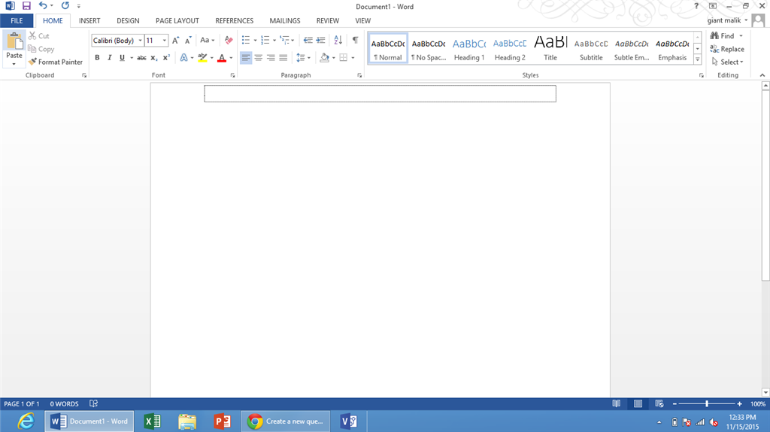Open Paragraph dialog launcher
The width and height of the screenshot is (770, 432).
point(359,76)
